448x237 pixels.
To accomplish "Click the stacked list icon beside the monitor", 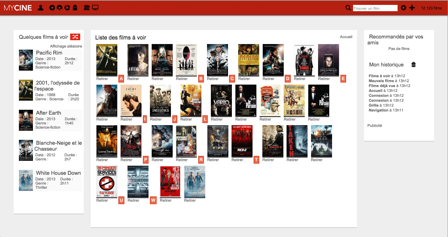I will coord(87,8).
